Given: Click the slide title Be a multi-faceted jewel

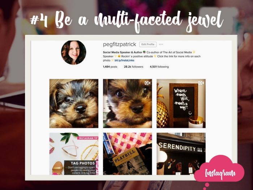Looking at the screenshot, I should [126, 20].
